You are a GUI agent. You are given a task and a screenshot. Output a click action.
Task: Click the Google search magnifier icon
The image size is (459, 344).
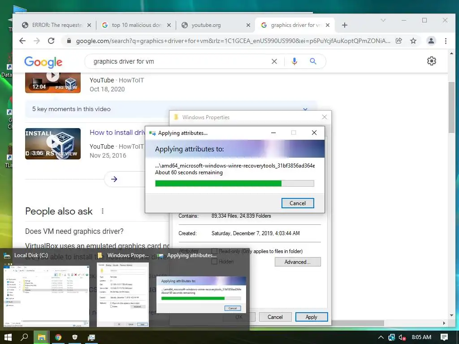coord(313,61)
